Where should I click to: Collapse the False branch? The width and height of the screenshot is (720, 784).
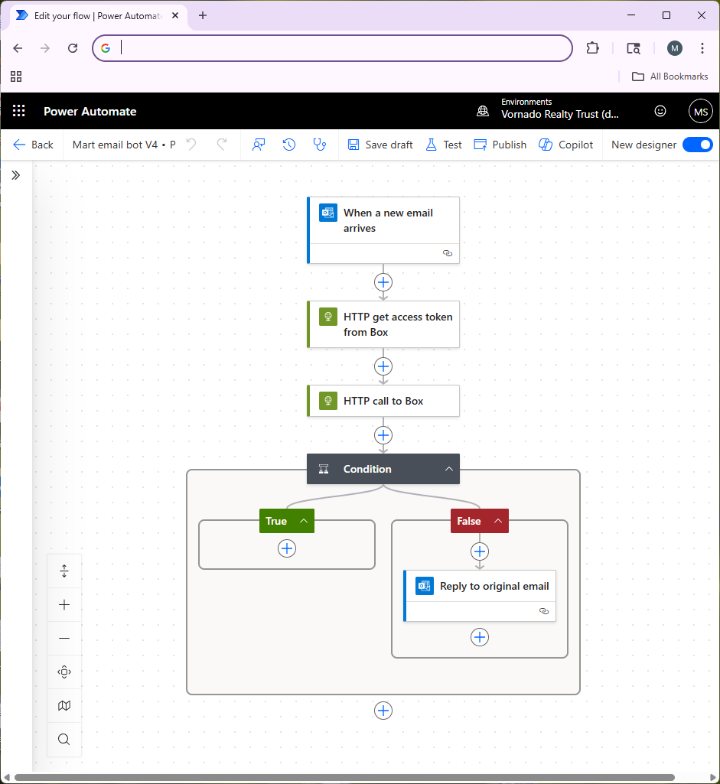pos(497,521)
